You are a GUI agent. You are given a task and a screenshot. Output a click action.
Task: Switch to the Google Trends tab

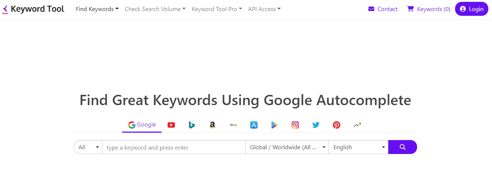(357, 125)
